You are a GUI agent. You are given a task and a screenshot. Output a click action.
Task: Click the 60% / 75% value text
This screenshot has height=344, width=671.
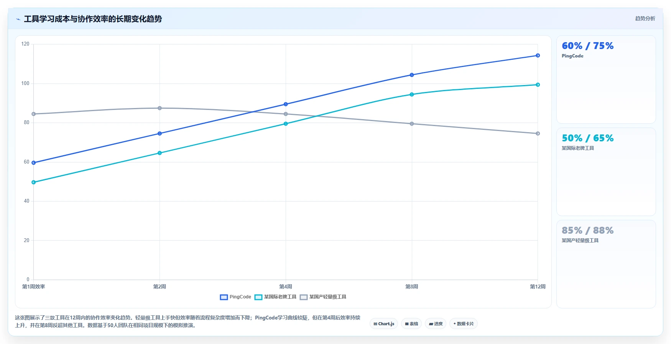587,46
